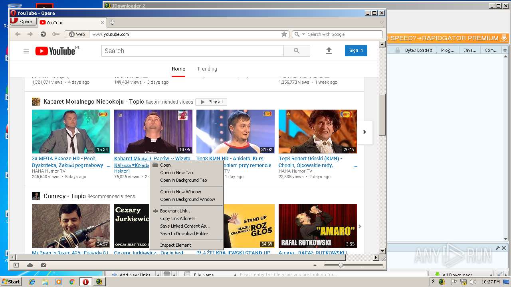Open Windows Explorer folder from taskbar

(x=45, y=282)
